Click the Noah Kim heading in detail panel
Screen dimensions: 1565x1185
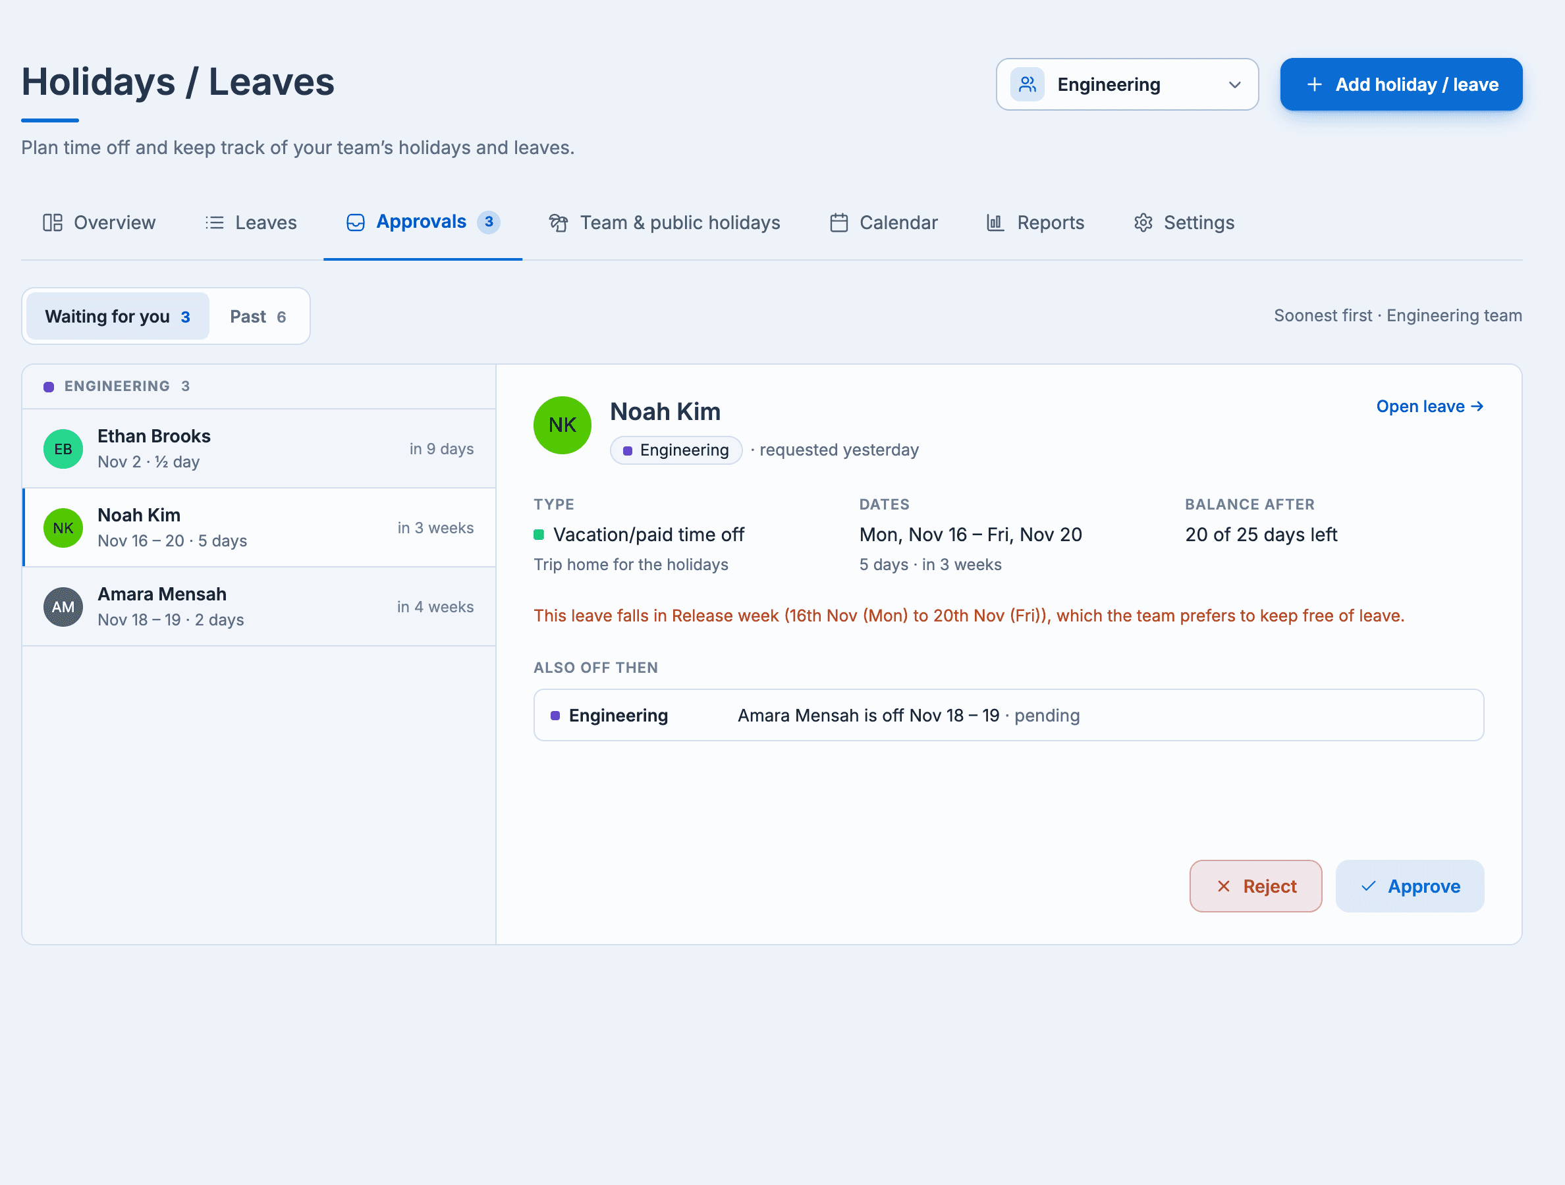point(665,411)
